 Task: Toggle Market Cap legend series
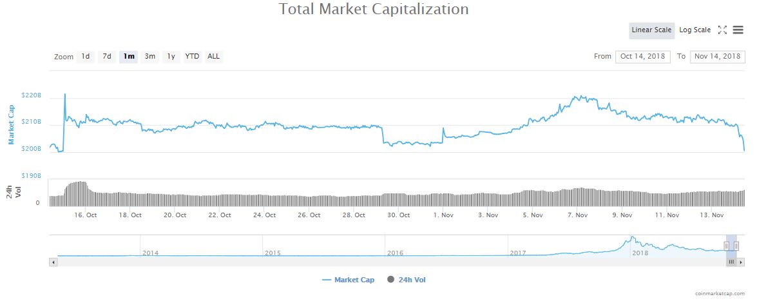point(349,280)
